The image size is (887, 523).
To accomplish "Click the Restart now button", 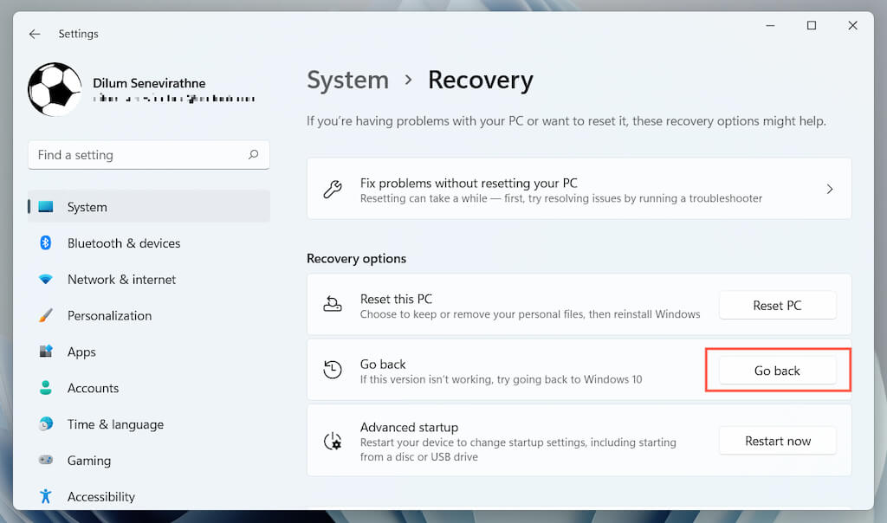I will point(777,441).
